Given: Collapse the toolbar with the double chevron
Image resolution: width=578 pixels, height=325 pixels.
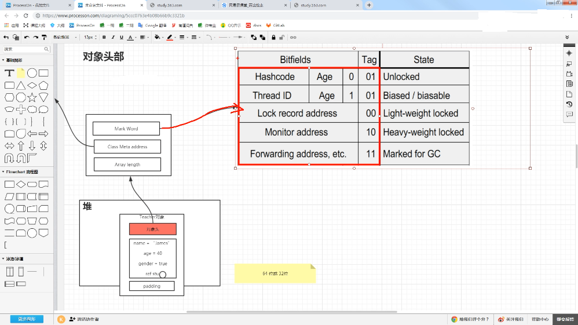Looking at the screenshot, I should pyautogui.click(x=567, y=37).
